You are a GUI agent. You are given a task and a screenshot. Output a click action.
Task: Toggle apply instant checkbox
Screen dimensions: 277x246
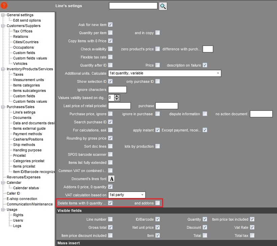[x=157, y=130]
